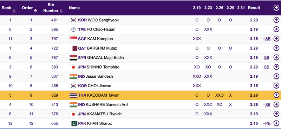Sort table by Rank column
Image resolution: width=281 pixels, height=129 pixels.
[x=8, y=9]
